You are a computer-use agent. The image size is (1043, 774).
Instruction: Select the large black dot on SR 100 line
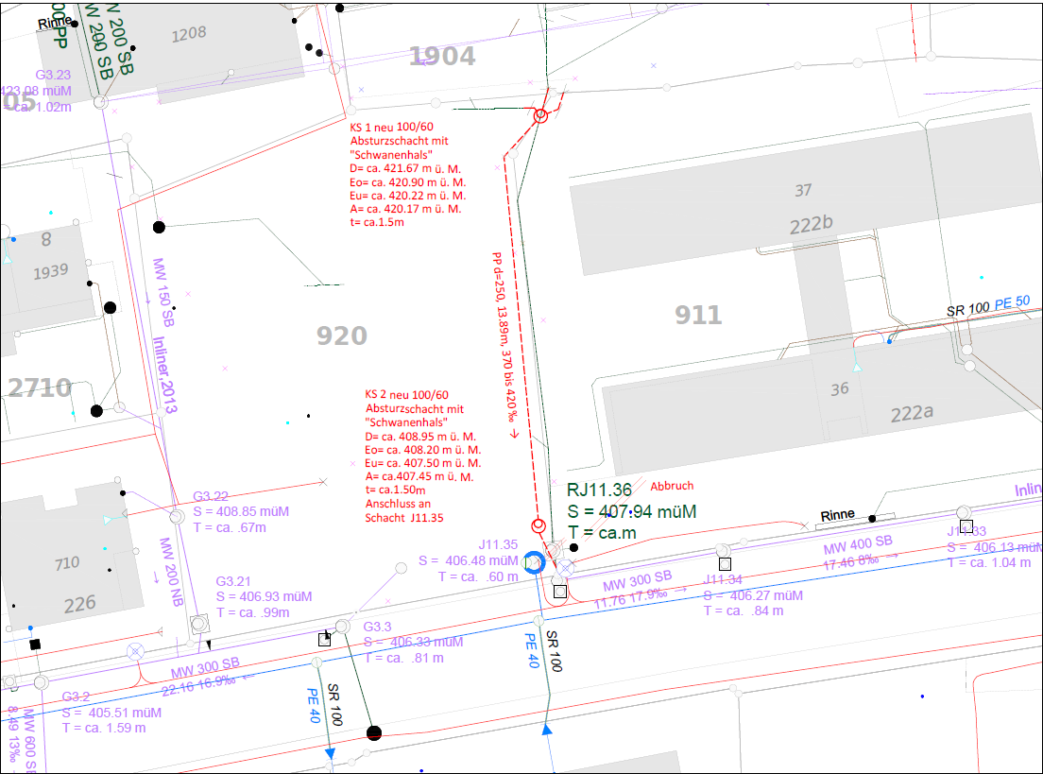click(374, 732)
